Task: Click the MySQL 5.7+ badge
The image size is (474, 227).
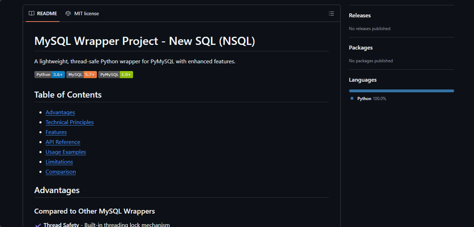Action: click(82, 74)
